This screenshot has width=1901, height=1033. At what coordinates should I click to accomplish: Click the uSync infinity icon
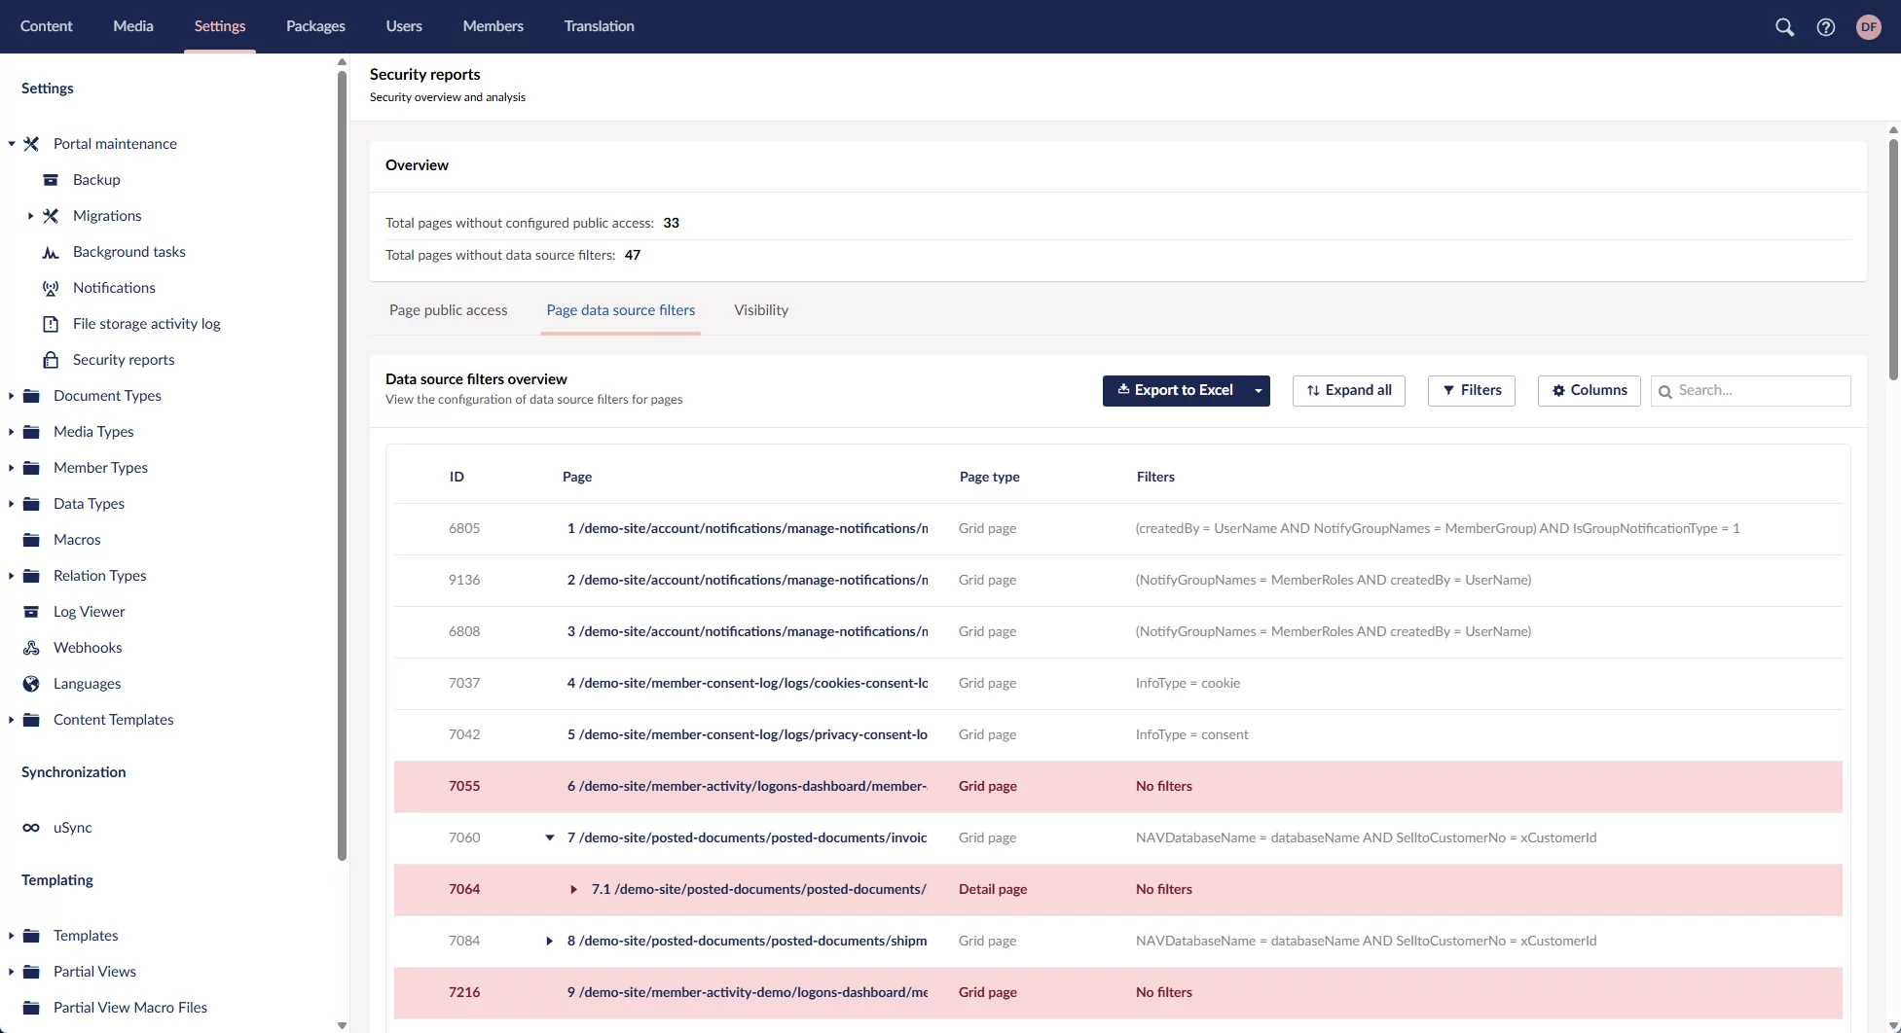[x=31, y=828]
